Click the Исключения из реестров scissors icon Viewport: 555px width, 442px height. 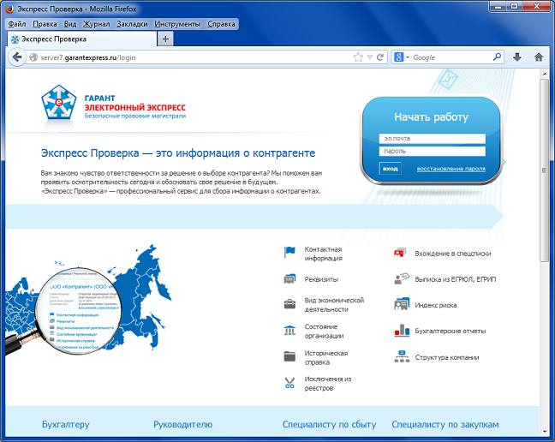click(x=289, y=383)
